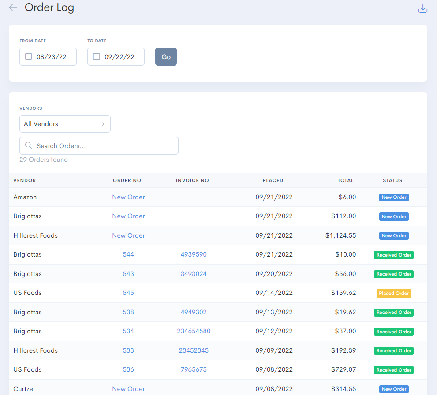This screenshot has height=395, width=437.
Task: Click the back arrow icon
Action: pyautogui.click(x=13, y=8)
